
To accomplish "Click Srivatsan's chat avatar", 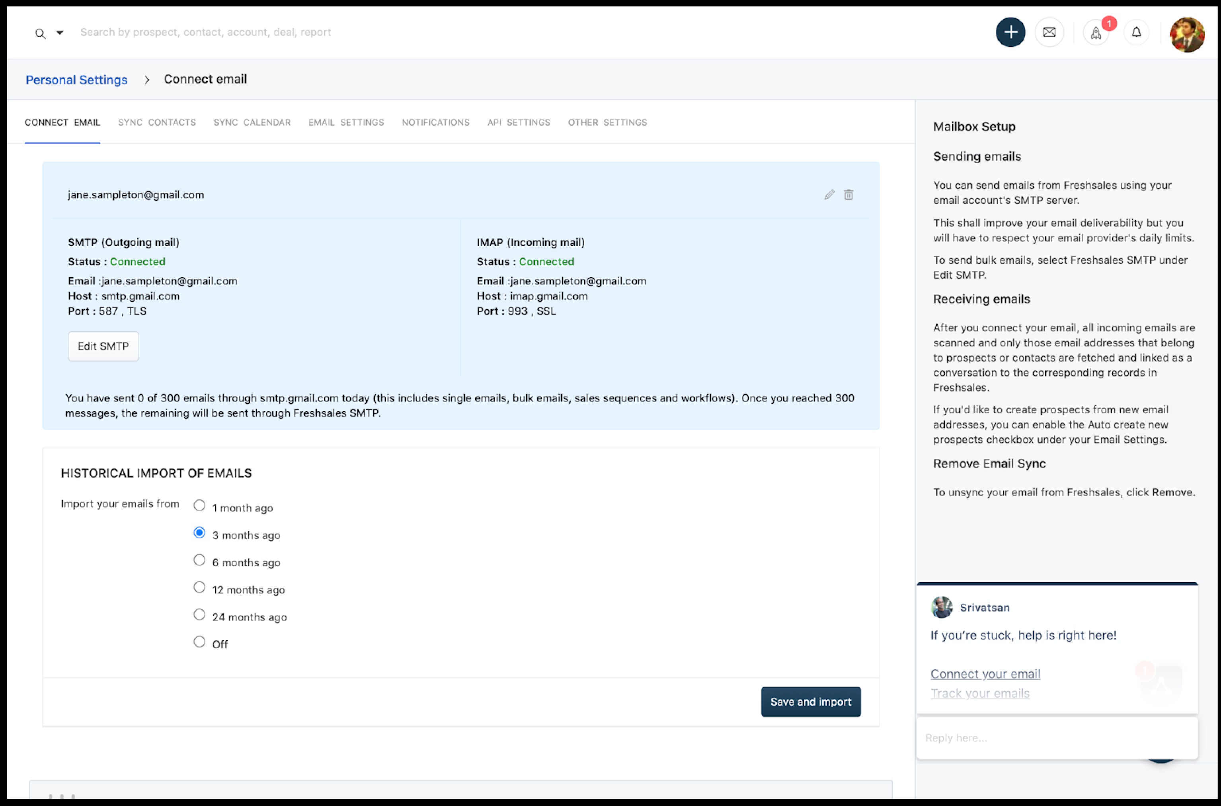I will click(x=942, y=607).
